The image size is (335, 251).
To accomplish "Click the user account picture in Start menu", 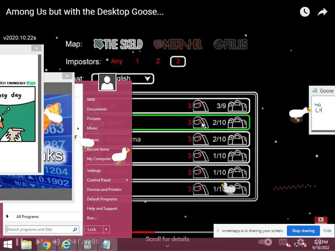I will (107, 82).
